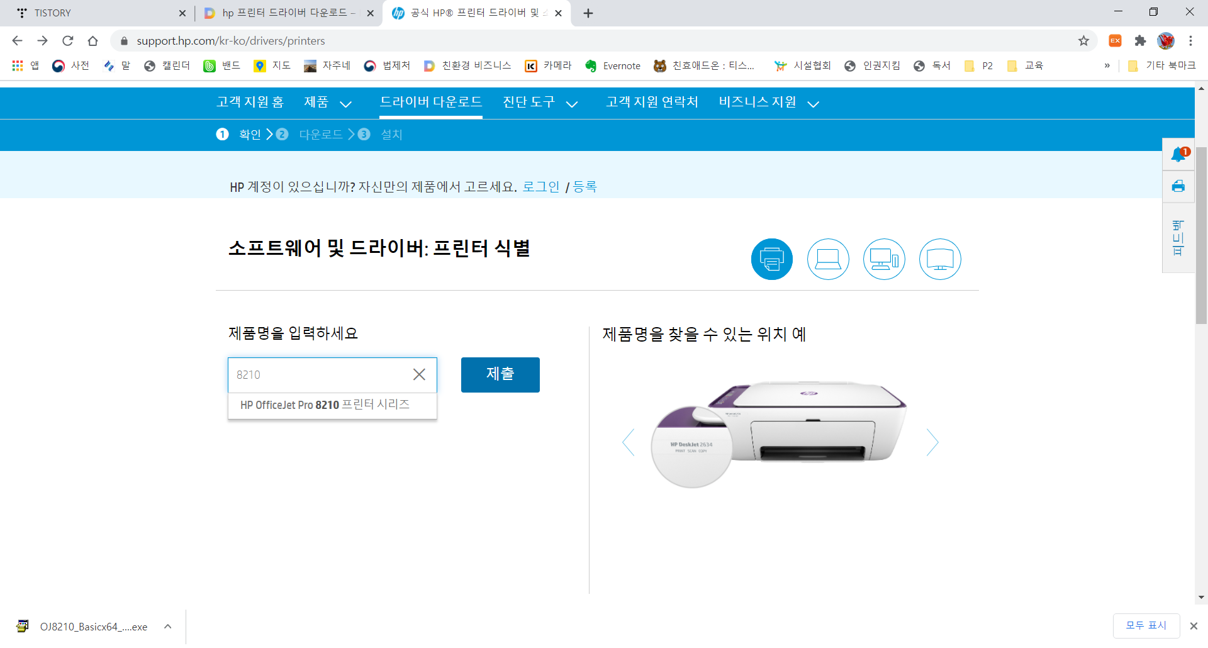Viewport: 1208px width, 648px height.
Task: Click the printer example image
Action: point(779,434)
